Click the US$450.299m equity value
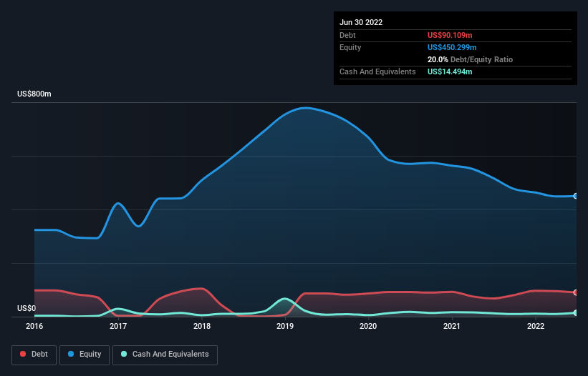 point(452,47)
